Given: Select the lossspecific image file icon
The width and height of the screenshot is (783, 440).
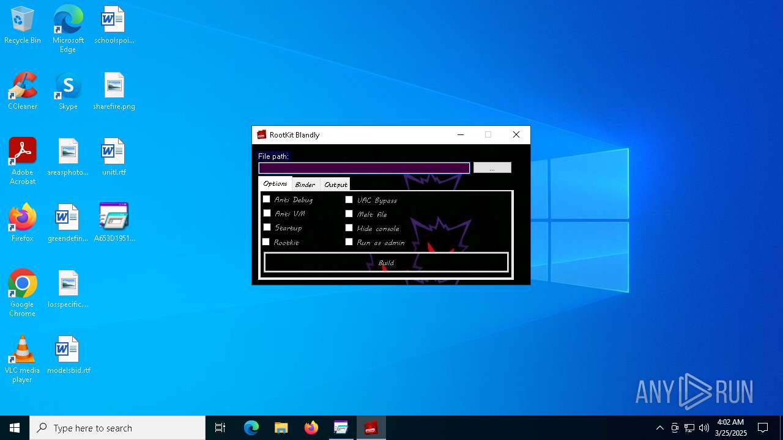Looking at the screenshot, I should [68, 289].
